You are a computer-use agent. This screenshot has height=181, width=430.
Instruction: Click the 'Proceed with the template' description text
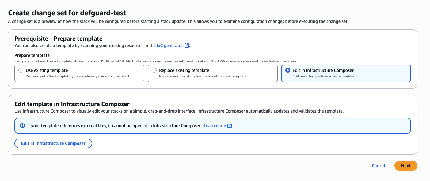point(78,76)
